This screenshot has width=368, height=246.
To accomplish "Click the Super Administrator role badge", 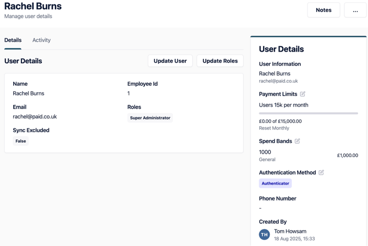I will [150, 118].
